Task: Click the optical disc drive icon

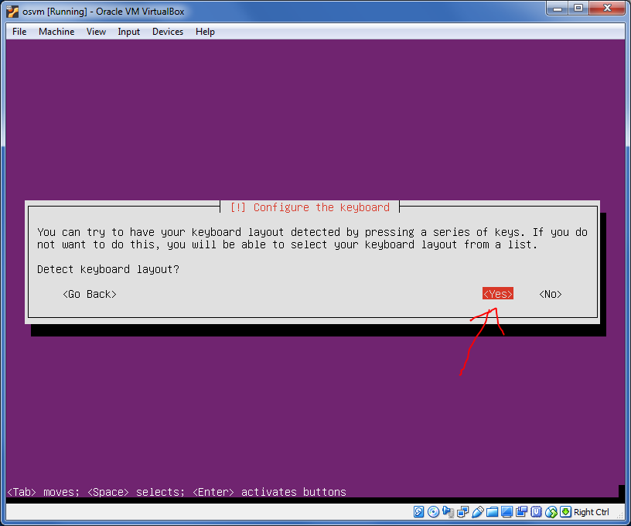Action: (433, 512)
